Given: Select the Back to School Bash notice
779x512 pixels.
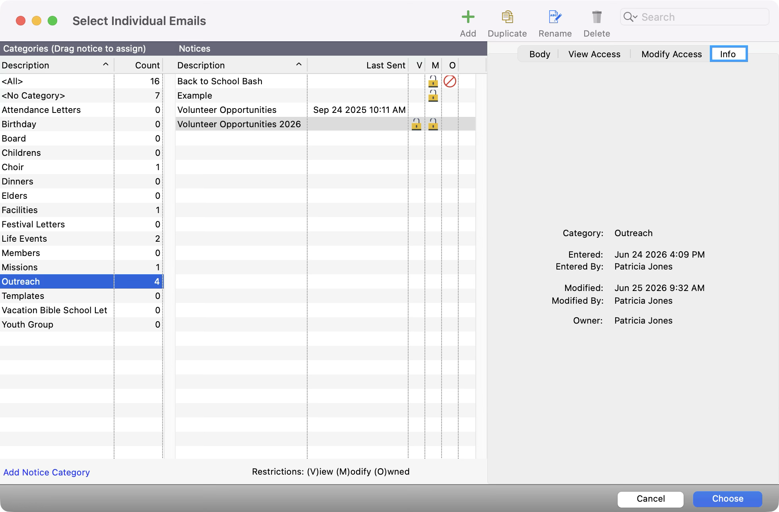Looking at the screenshot, I should [x=326, y=81].
